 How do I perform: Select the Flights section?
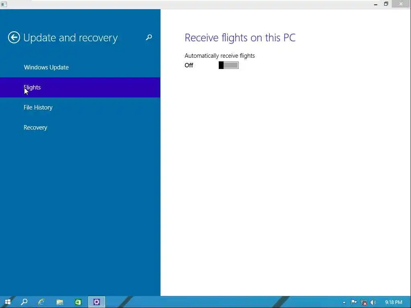(80, 87)
